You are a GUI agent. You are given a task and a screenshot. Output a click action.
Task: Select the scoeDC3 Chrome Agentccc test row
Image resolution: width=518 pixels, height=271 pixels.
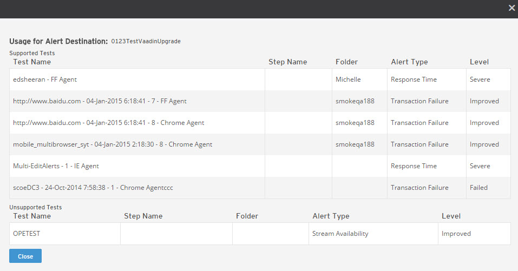[x=260, y=188]
